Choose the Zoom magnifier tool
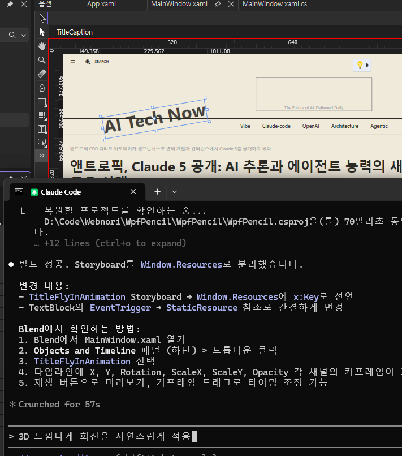402x456 pixels. (42, 60)
